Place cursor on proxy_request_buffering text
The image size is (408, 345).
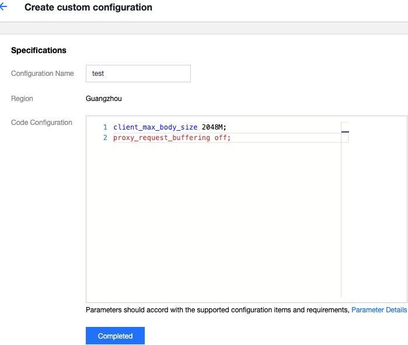click(x=162, y=138)
